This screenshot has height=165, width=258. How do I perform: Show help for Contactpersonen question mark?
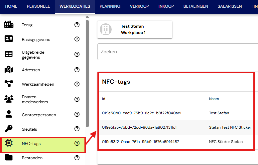coord(77,114)
